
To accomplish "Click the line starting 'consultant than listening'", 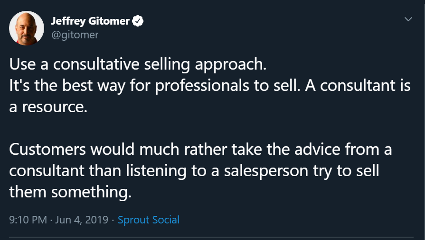I will [x=194, y=171].
